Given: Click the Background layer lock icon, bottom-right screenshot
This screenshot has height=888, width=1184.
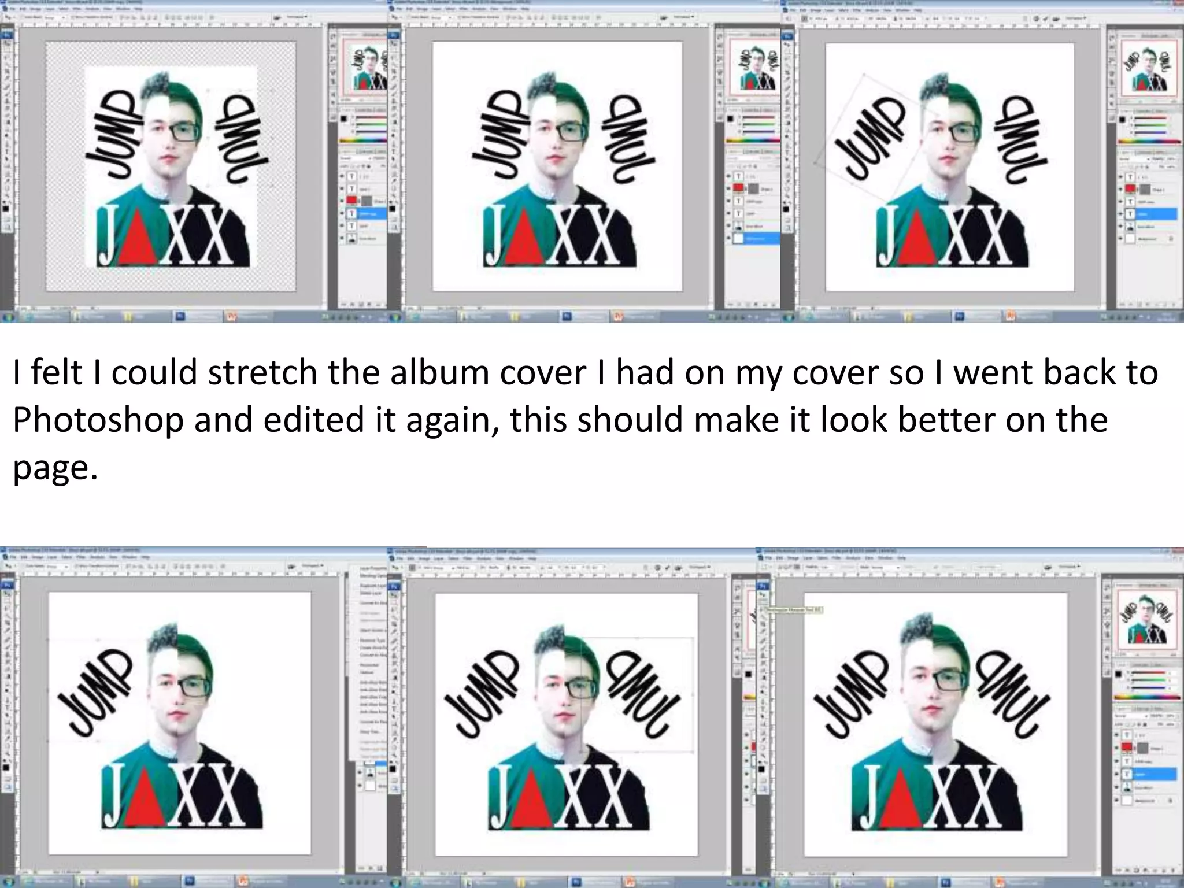Looking at the screenshot, I should (x=1171, y=801).
